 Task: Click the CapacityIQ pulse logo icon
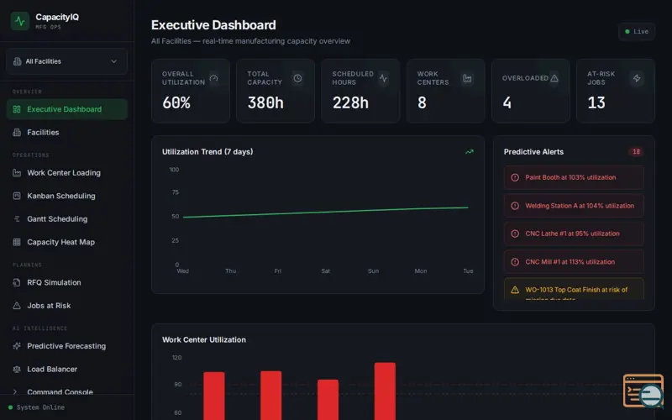(19, 20)
